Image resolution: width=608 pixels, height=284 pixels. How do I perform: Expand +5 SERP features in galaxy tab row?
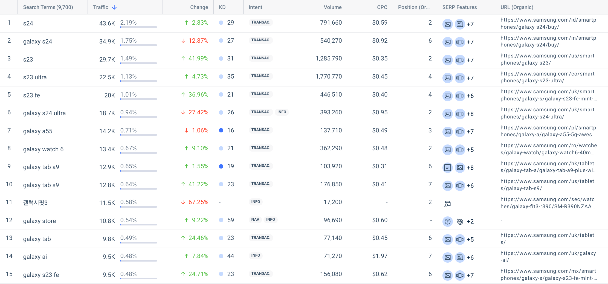[470, 240]
